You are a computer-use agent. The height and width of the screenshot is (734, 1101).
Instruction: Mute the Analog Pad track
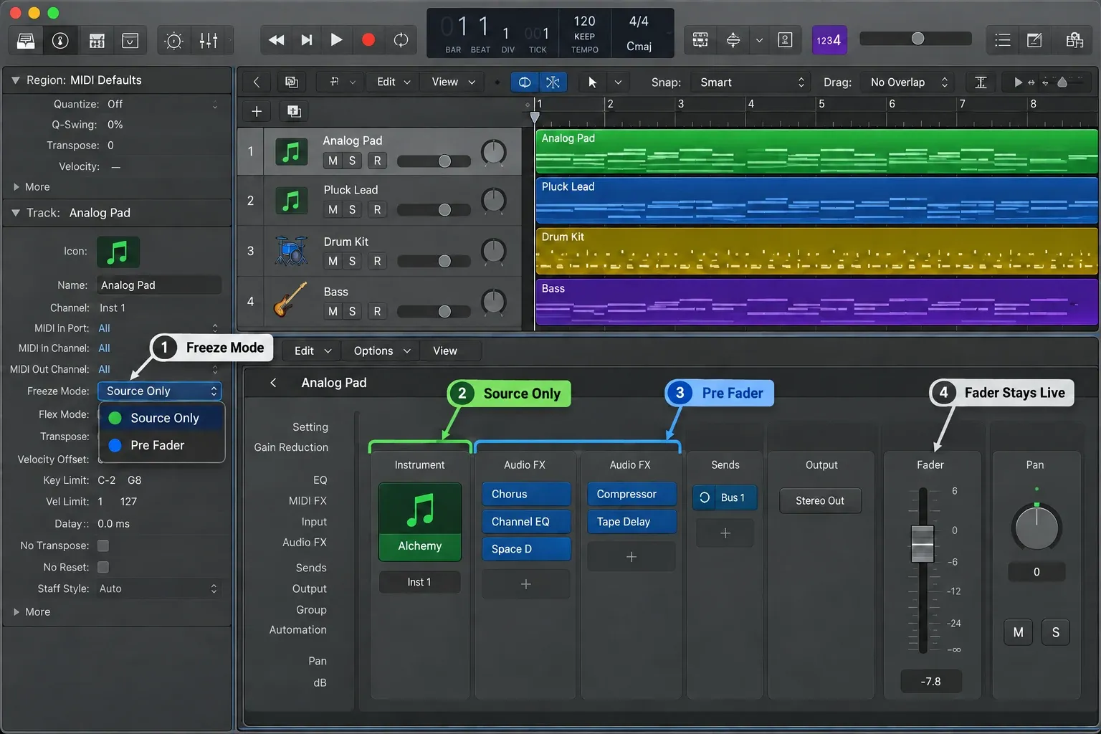click(333, 161)
